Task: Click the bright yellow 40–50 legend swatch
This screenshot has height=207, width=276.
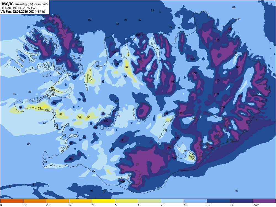Action: pos(104,201)
